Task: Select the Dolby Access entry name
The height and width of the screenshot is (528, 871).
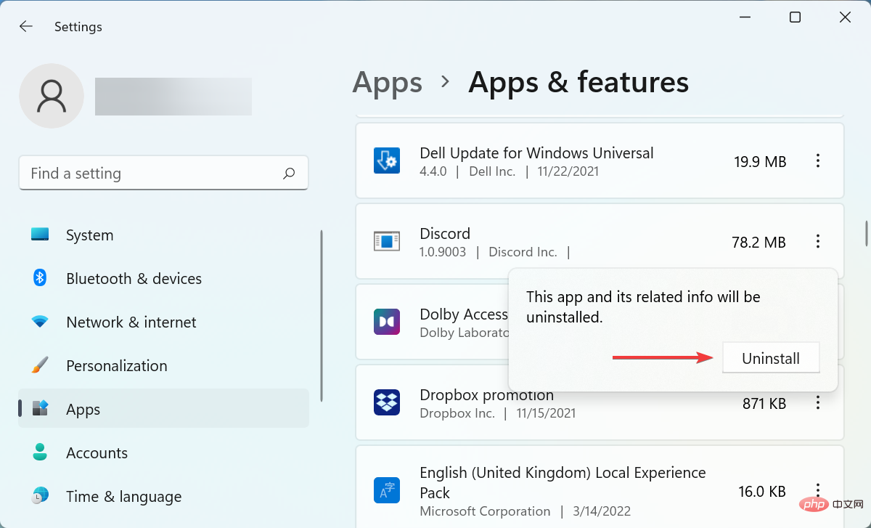Action: pyautogui.click(x=464, y=314)
